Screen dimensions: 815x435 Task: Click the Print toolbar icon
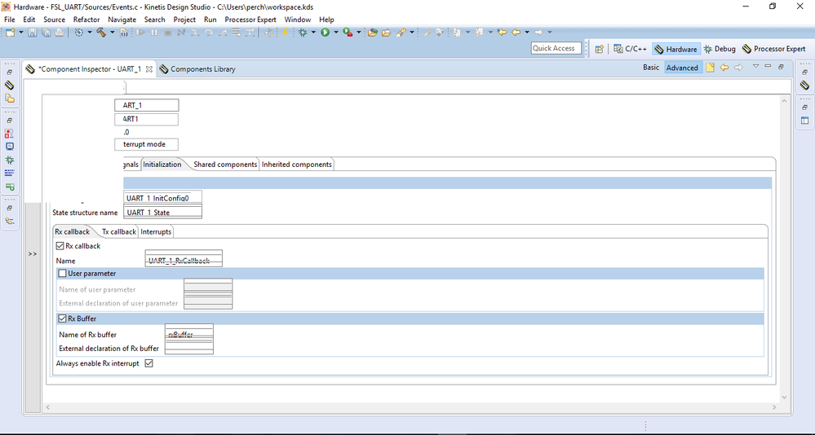60,33
